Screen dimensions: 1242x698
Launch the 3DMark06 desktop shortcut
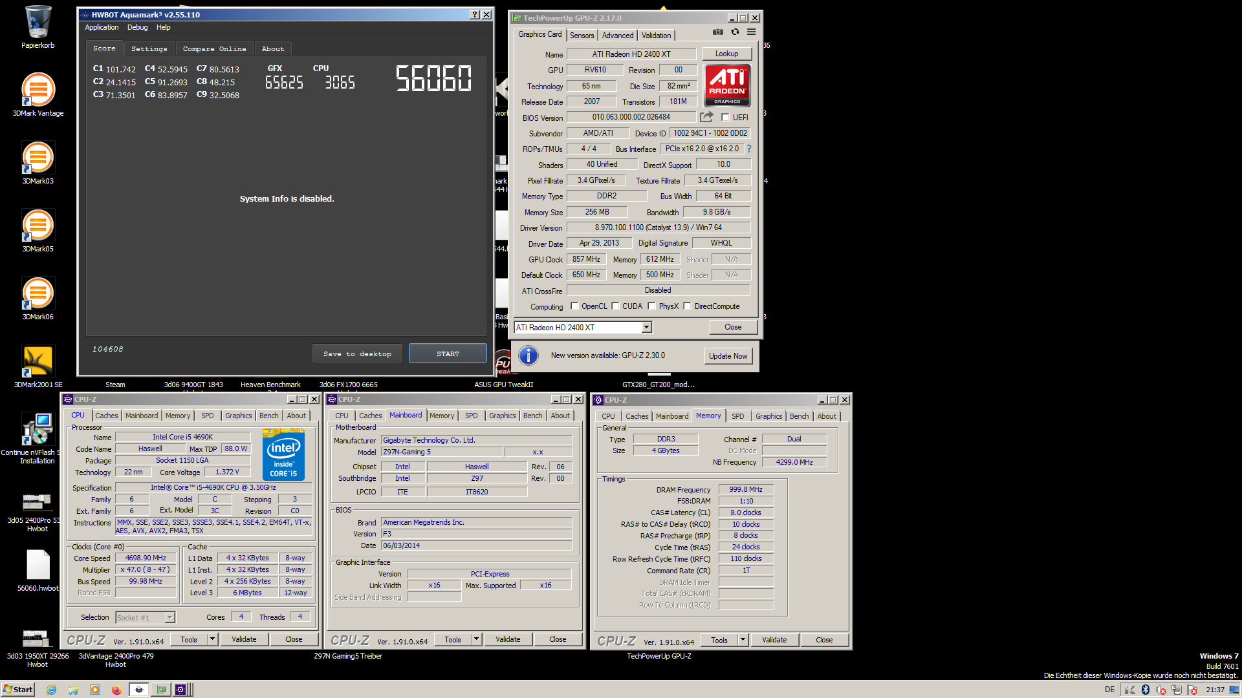pyautogui.click(x=38, y=298)
